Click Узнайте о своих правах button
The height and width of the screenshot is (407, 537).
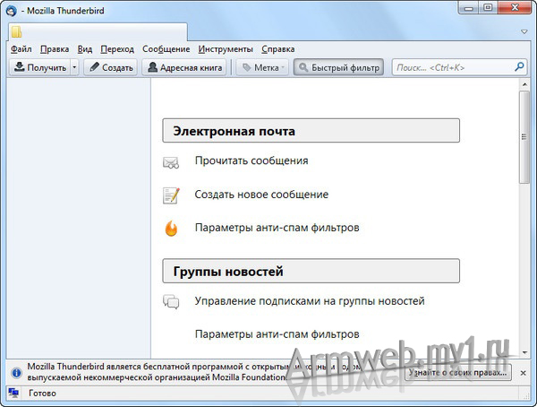pyautogui.click(x=457, y=372)
